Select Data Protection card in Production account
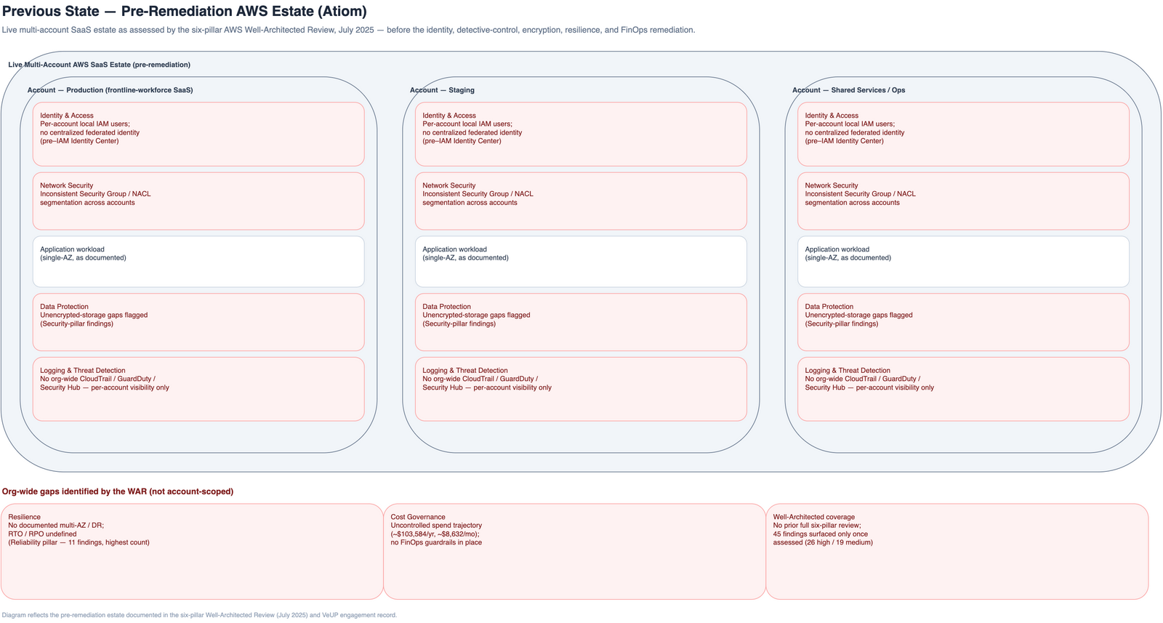This screenshot has height=623, width=1163. pos(198,322)
